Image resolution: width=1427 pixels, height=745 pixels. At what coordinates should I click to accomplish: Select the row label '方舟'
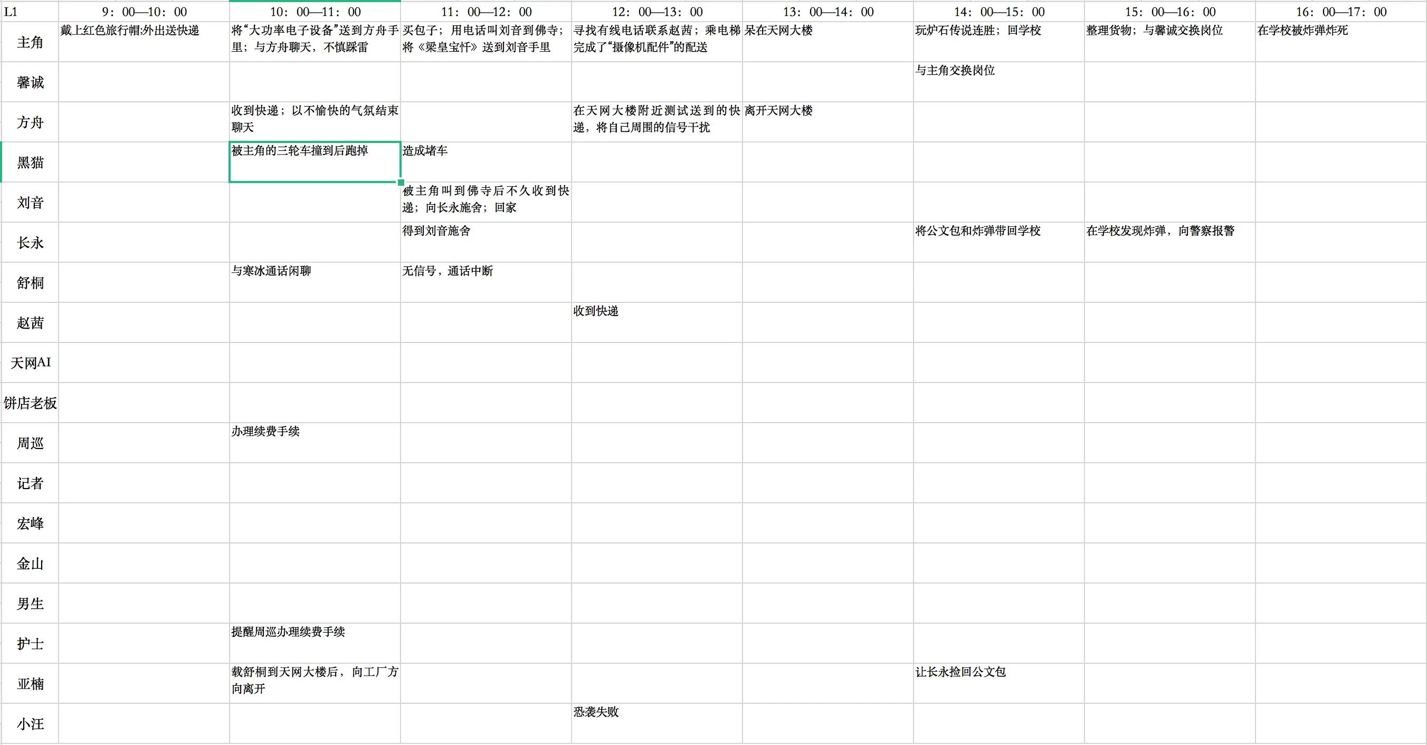click(30, 122)
